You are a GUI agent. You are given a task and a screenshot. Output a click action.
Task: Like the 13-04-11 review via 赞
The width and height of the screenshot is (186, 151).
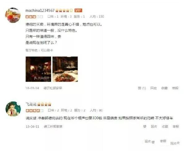pyautogui.click(x=144, y=127)
